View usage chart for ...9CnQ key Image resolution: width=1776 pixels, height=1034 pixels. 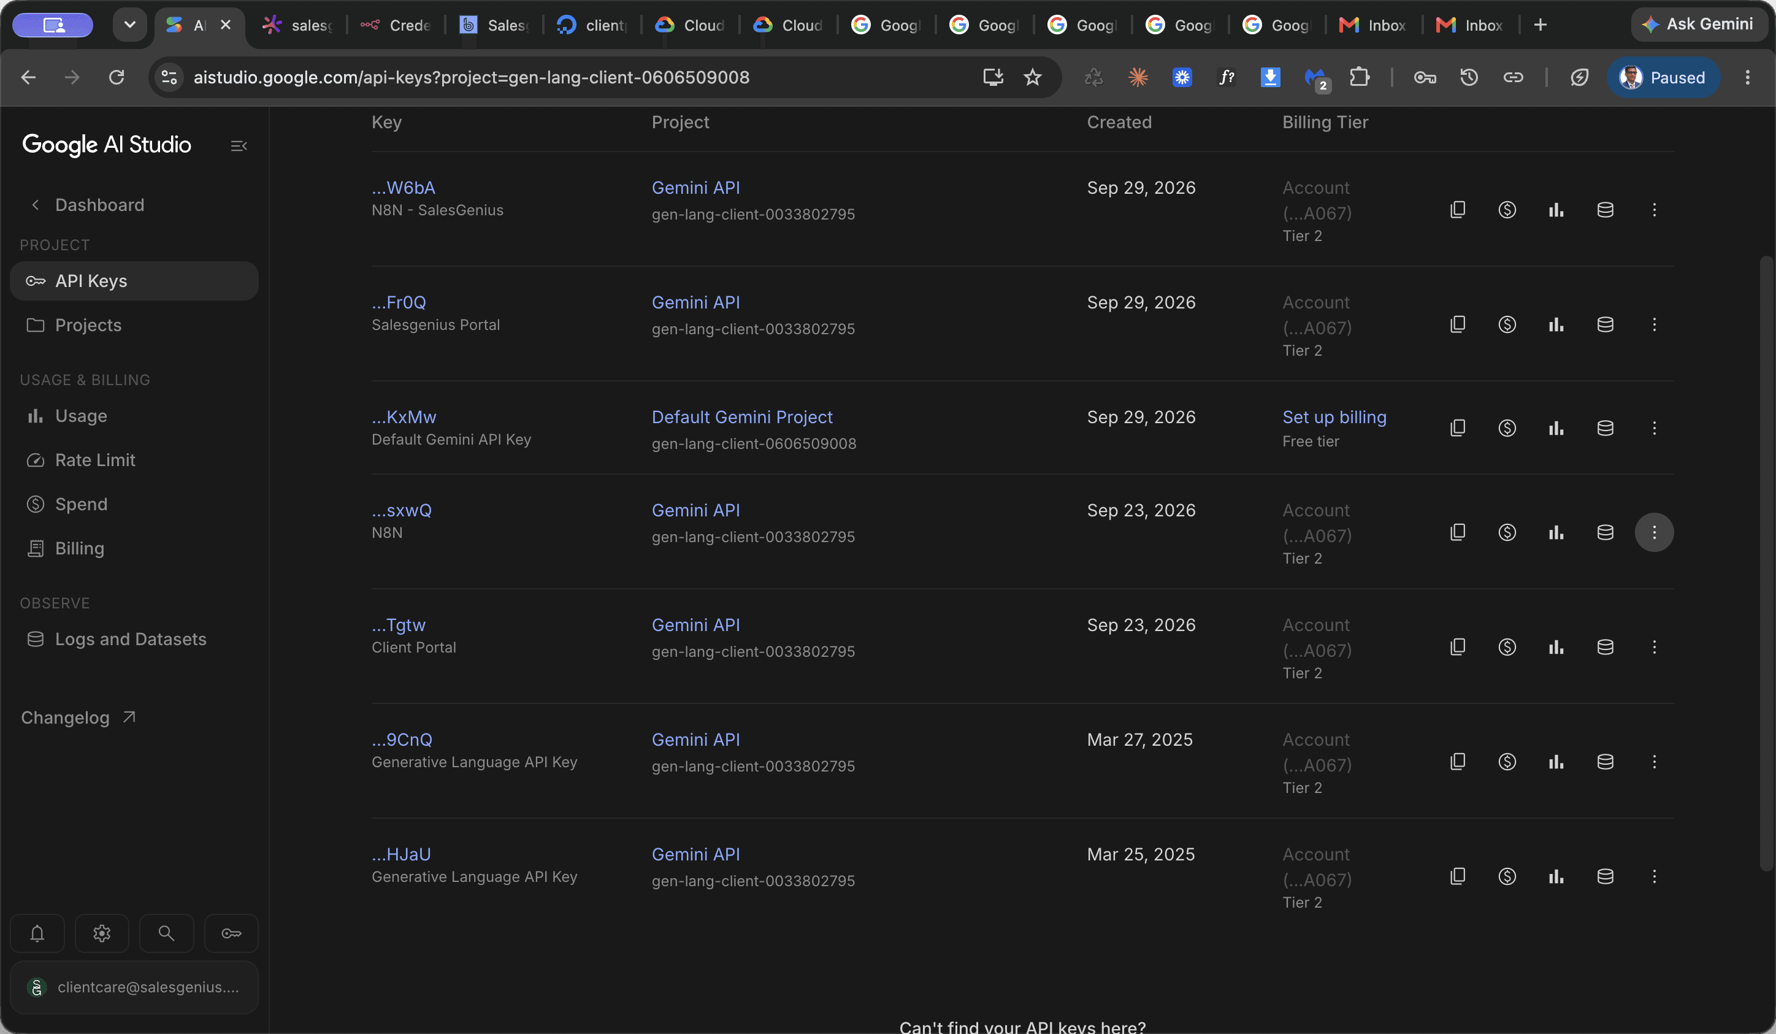pos(1556,761)
